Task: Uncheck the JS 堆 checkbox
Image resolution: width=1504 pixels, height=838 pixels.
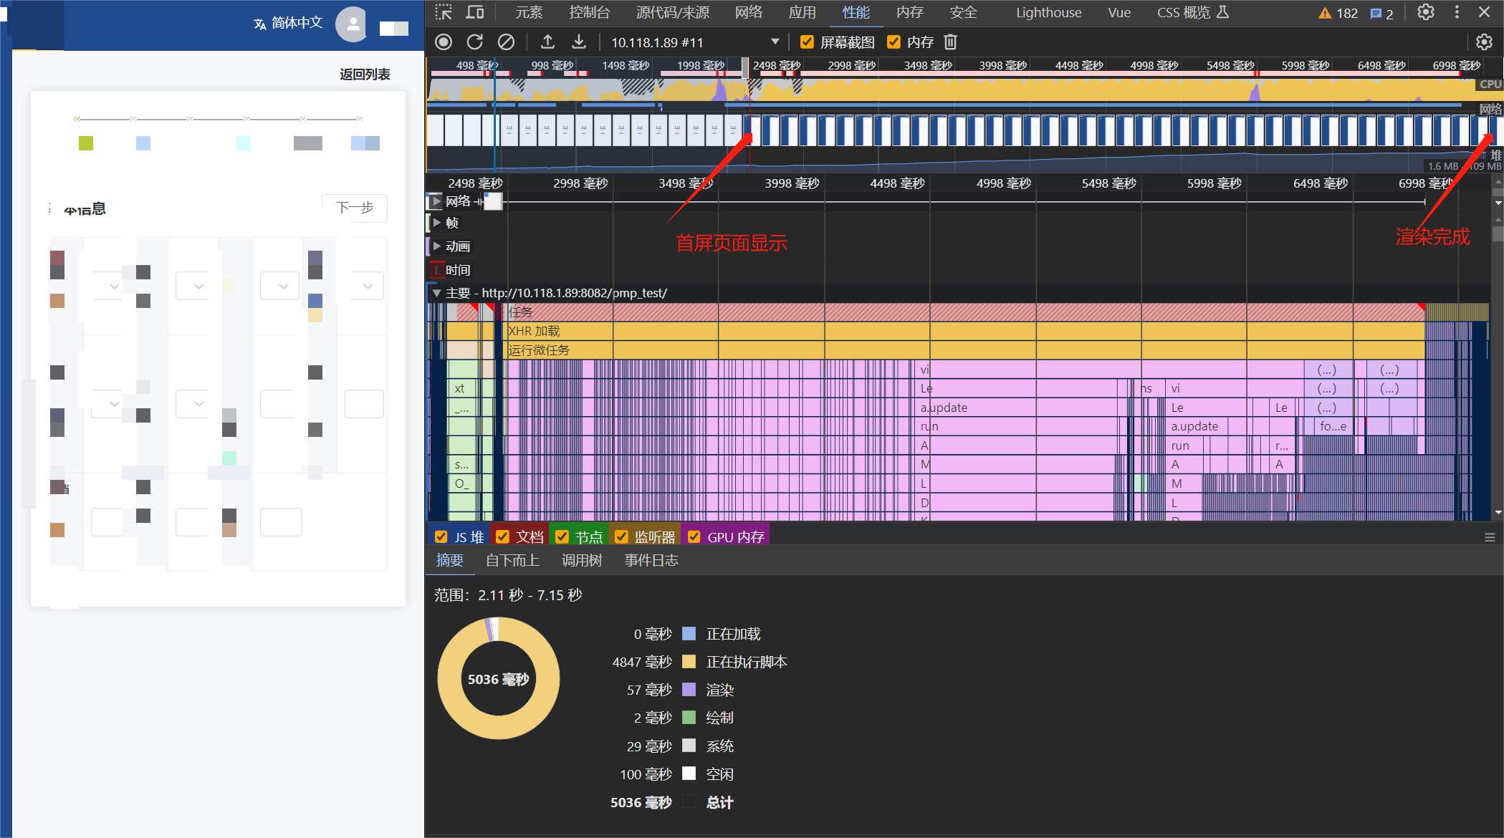Action: pos(441,537)
